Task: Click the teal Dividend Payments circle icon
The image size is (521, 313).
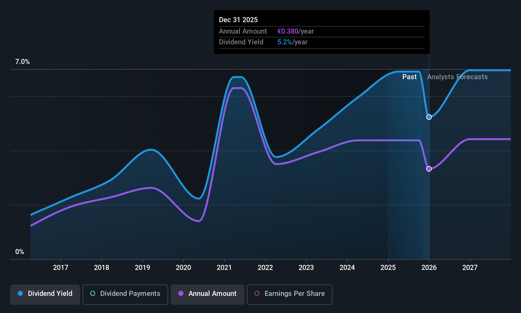Action: point(92,294)
